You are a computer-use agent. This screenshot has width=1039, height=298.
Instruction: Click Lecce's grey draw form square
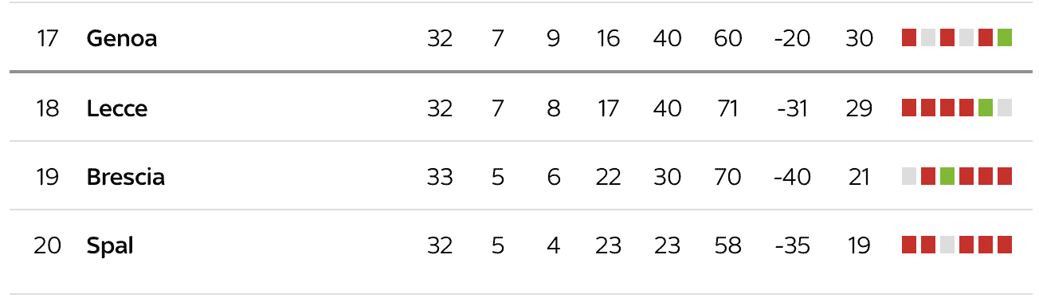pyautogui.click(x=1005, y=108)
